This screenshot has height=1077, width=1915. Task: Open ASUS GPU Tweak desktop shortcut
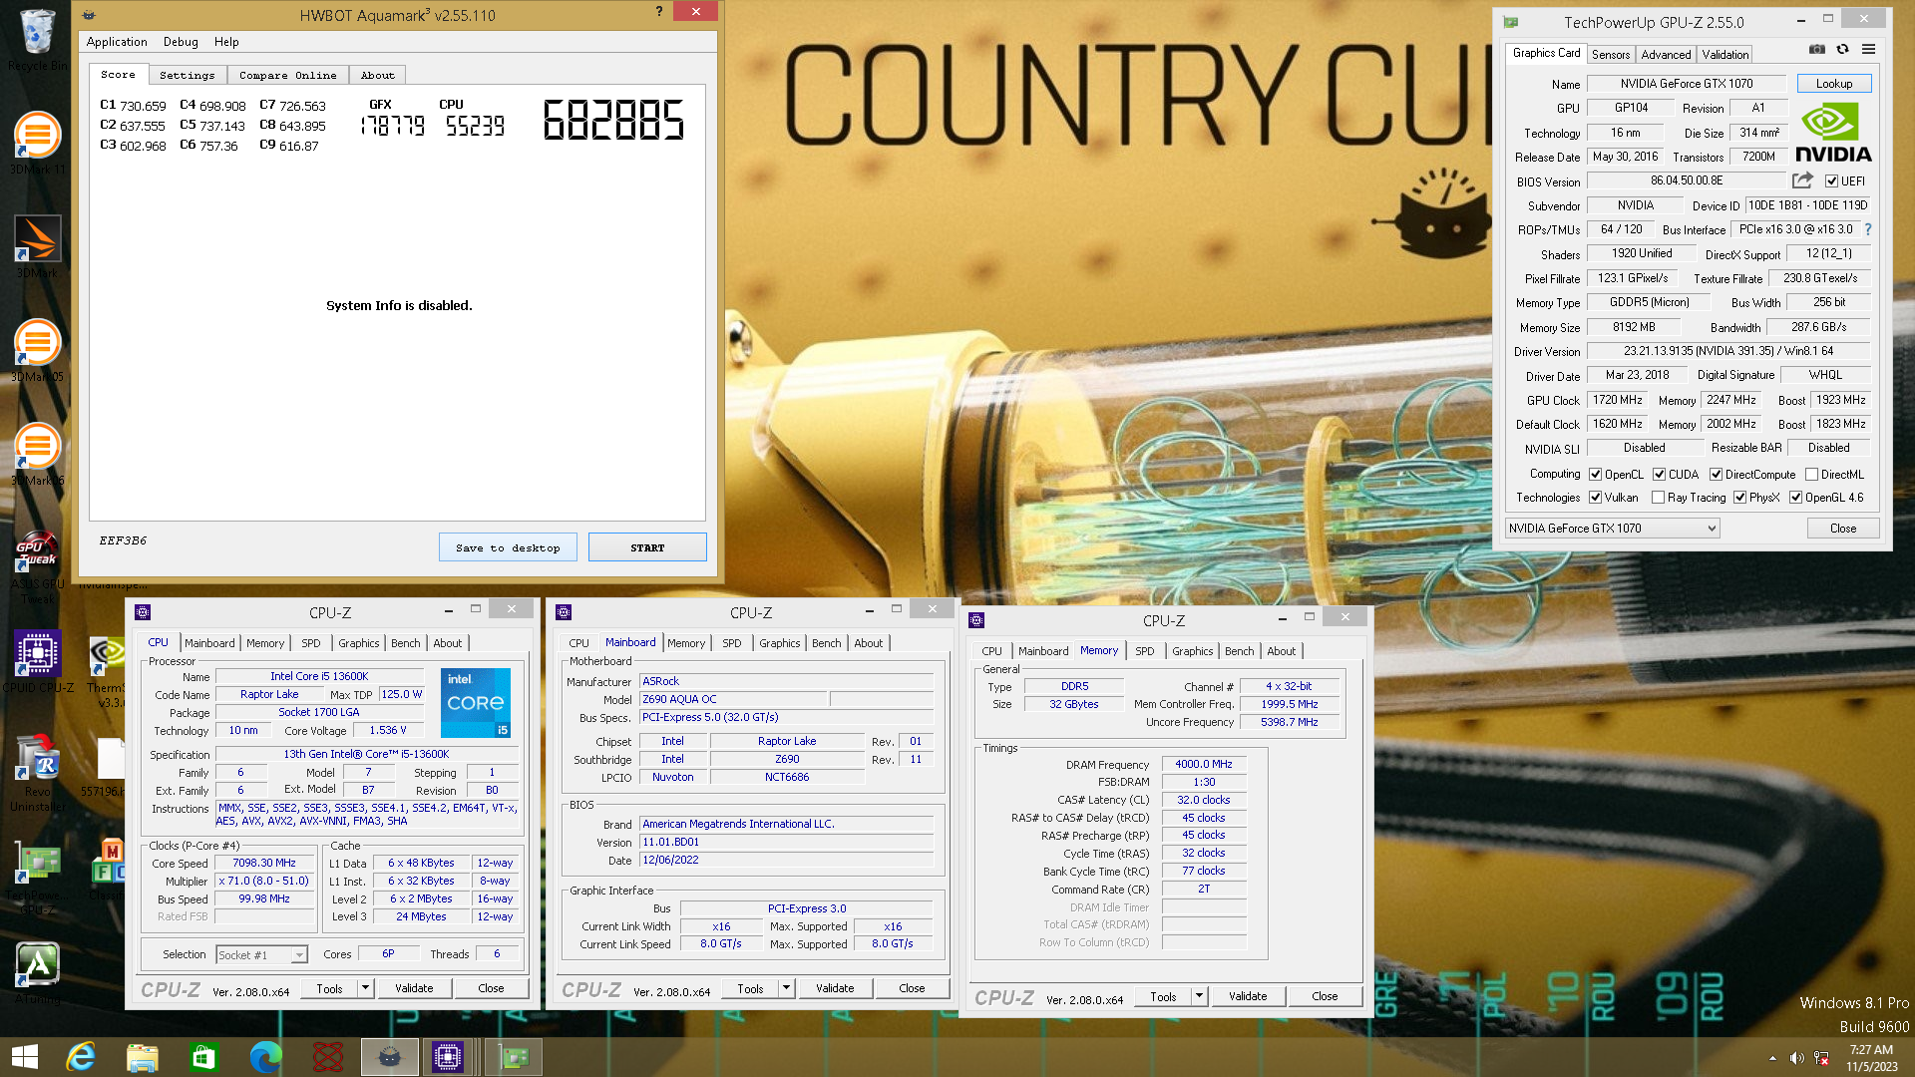pos(37,566)
